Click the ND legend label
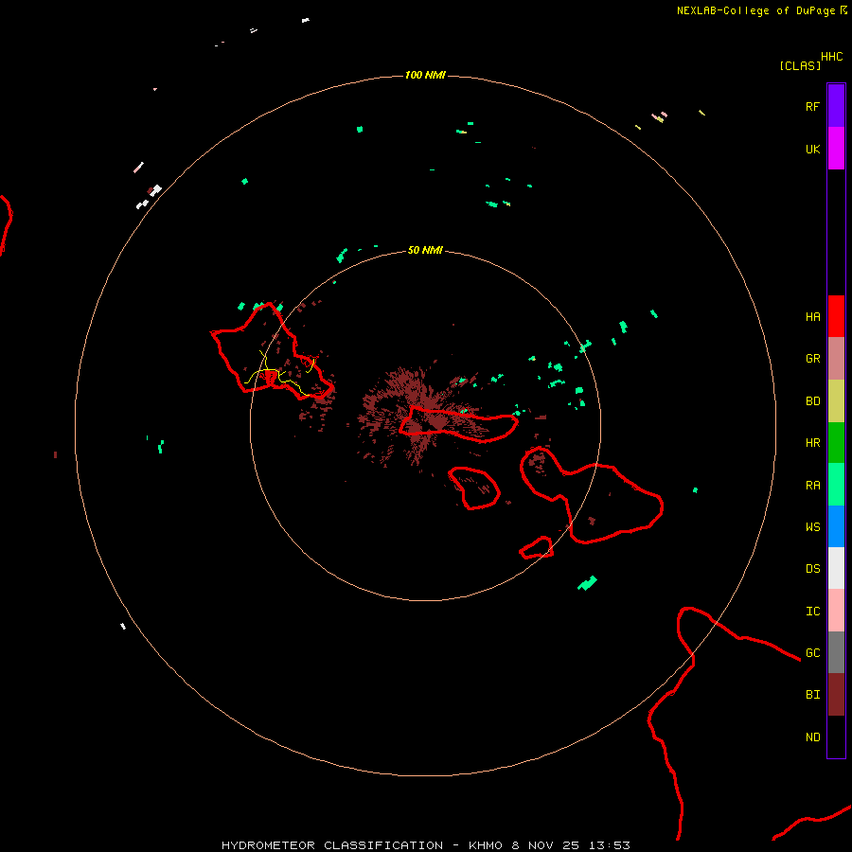The width and height of the screenshot is (852, 852). [812, 737]
